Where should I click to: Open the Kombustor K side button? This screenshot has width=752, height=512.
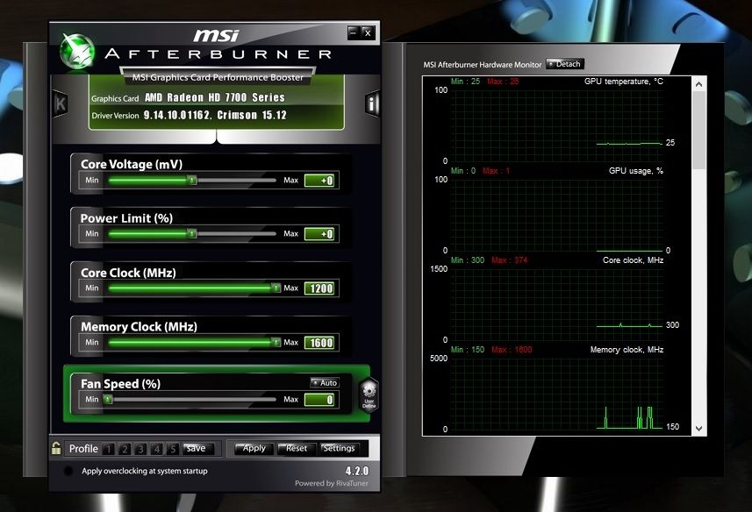pyautogui.click(x=60, y=103)
